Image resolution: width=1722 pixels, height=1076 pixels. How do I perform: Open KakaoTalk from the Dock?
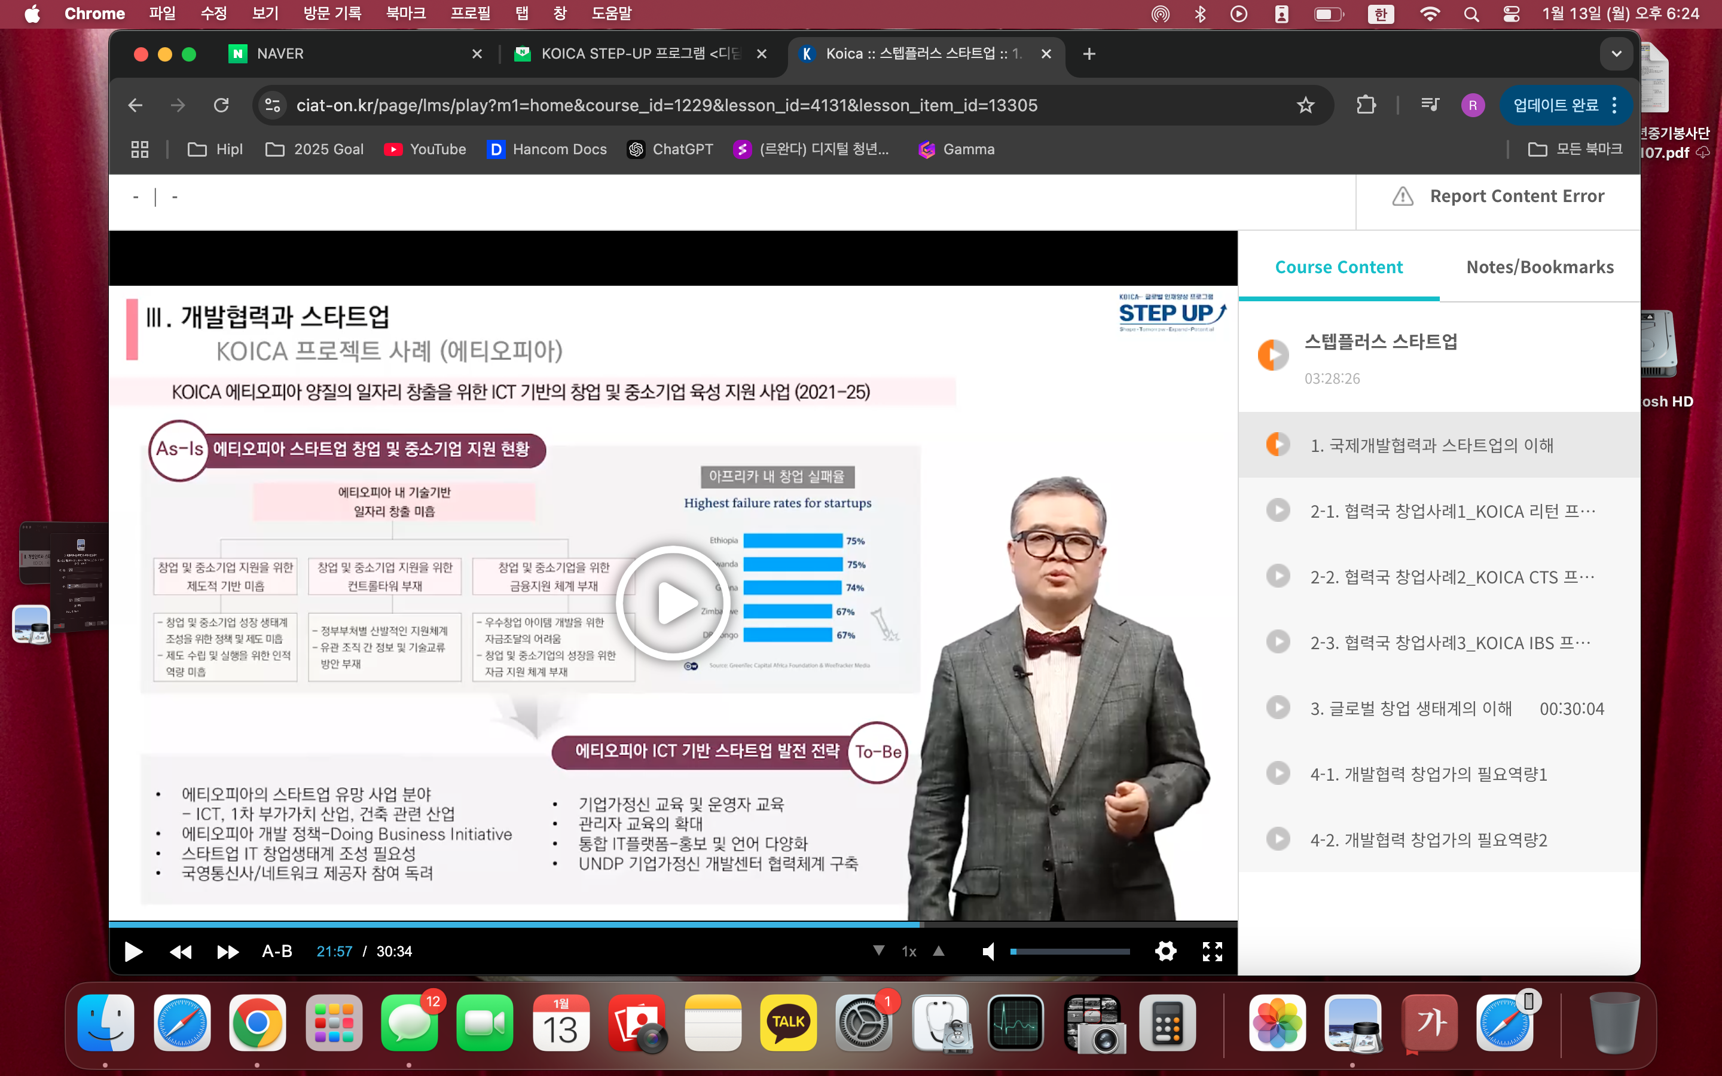click(787, 1023)
